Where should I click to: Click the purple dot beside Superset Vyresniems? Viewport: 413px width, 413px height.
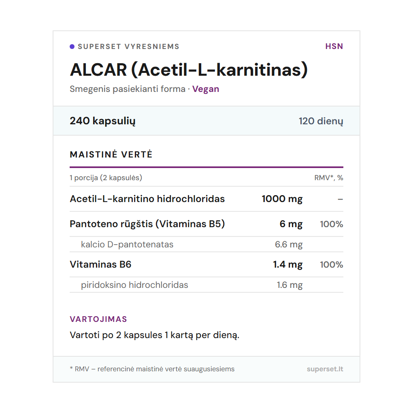(x=72, y=47)
